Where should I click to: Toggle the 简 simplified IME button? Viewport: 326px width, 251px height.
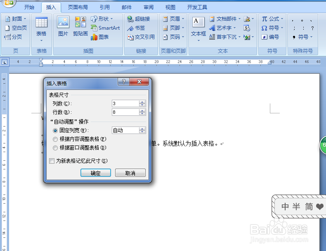coord(309,206)
